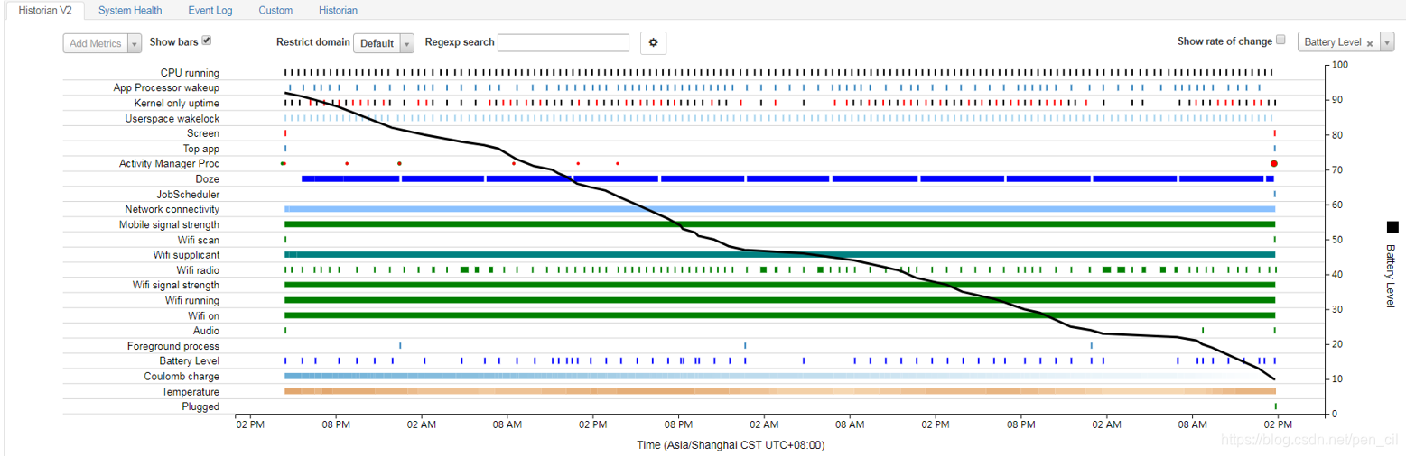This screenshot has width=1406, height=456.
Task: Click the Battery Level row label
Action: coord(189,361)
